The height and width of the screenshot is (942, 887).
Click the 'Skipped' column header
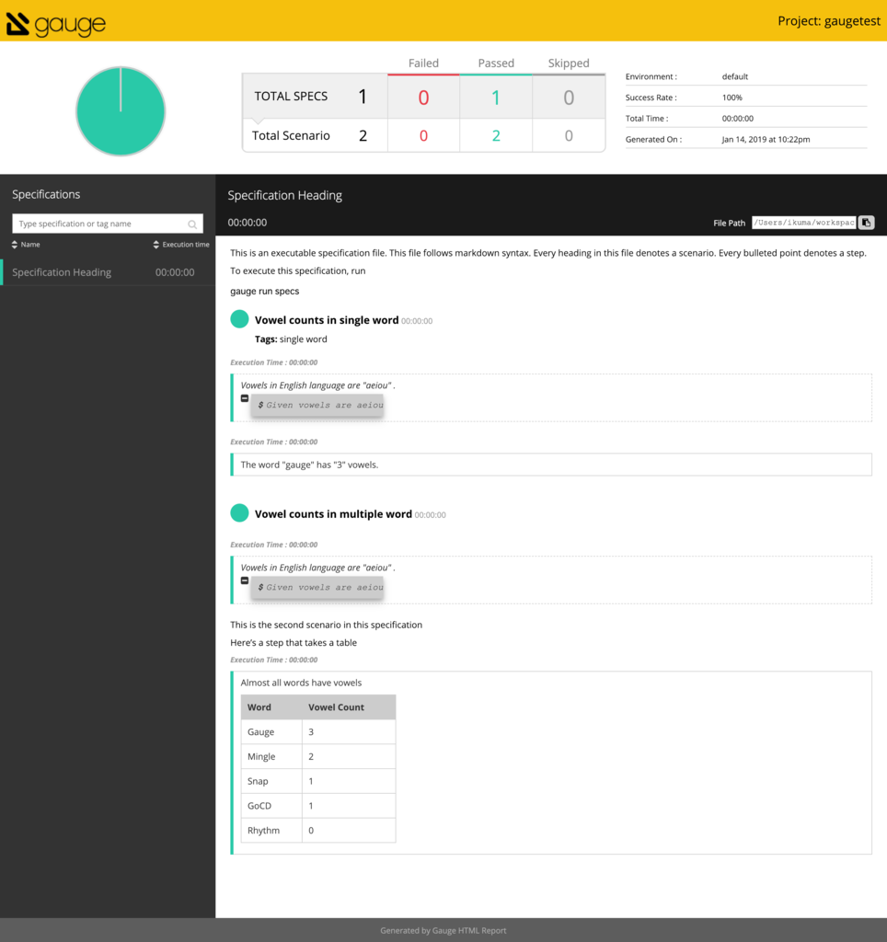point(569,63)
